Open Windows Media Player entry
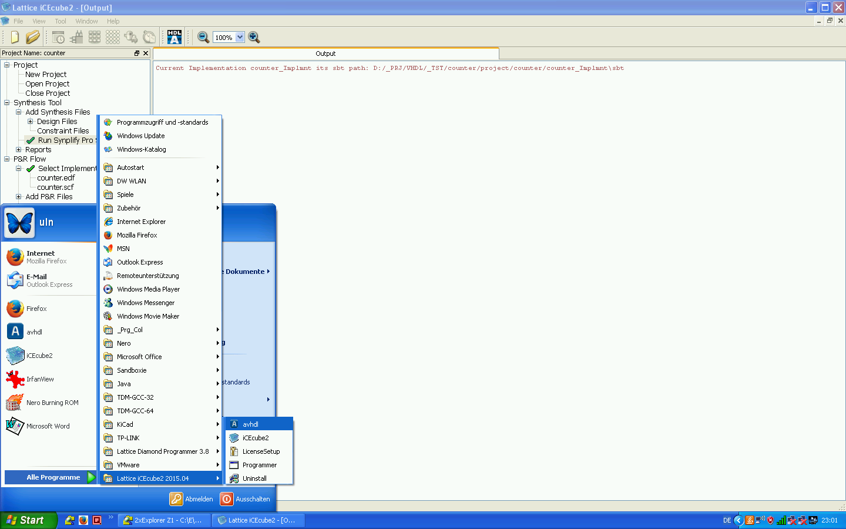This screenshot has height=529, width=846. tap(160, 289)
